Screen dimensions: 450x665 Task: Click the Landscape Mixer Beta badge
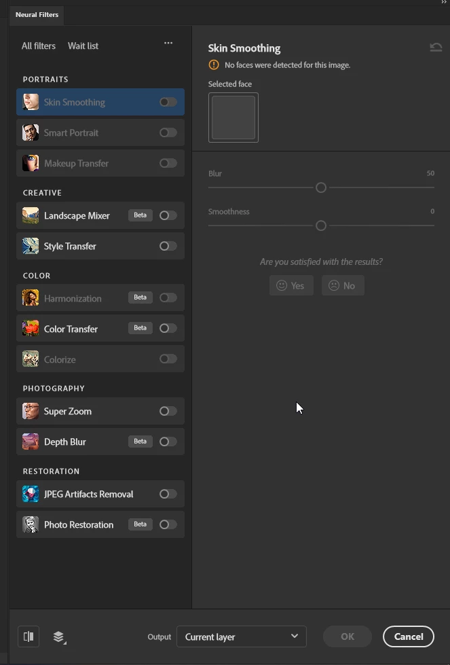[140, 215]
